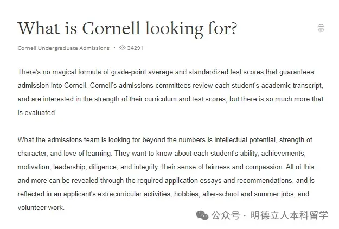Click the dot separator before the view count
The image size is (339, 229).
(114, 48)
